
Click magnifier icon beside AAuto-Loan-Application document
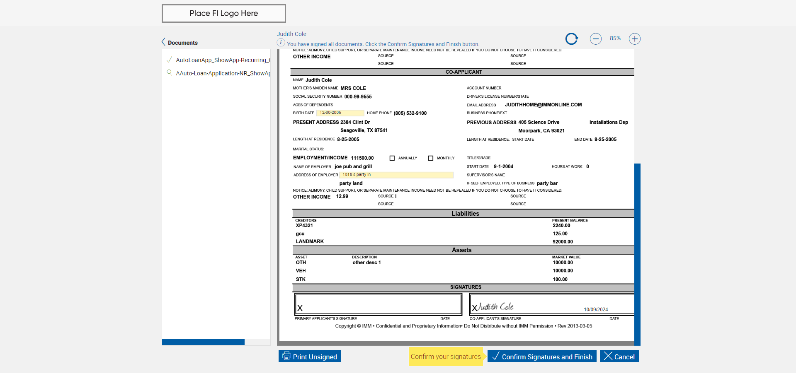(169, 72)
